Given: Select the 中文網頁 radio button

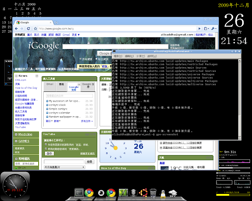Looking at the screenshot, I should coord(96,59).
